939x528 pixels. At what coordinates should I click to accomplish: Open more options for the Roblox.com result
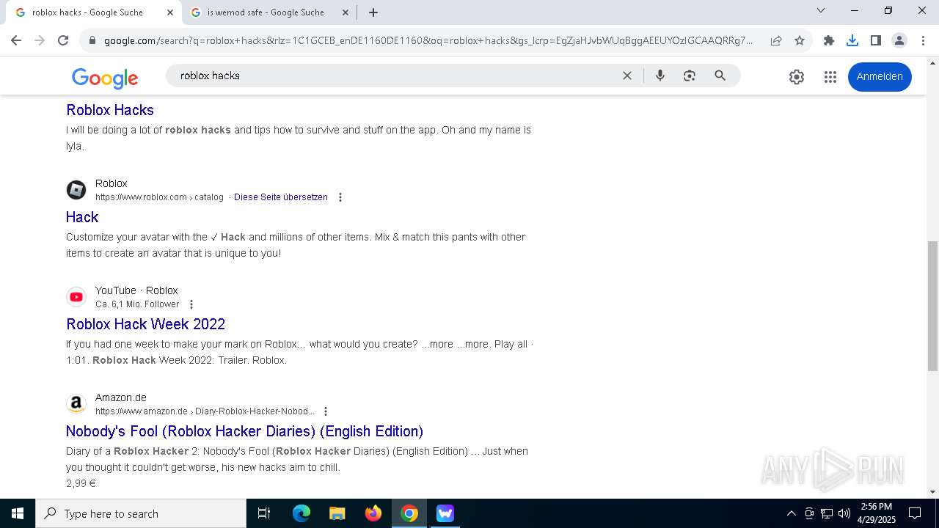(340, 197)
